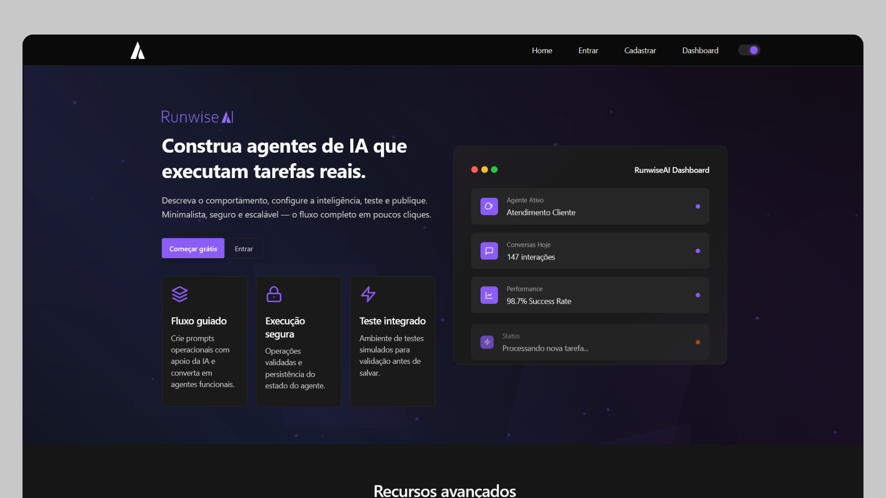
Task: Click the purple indicator on Atendimento Cliente
Action: [697, 207]
